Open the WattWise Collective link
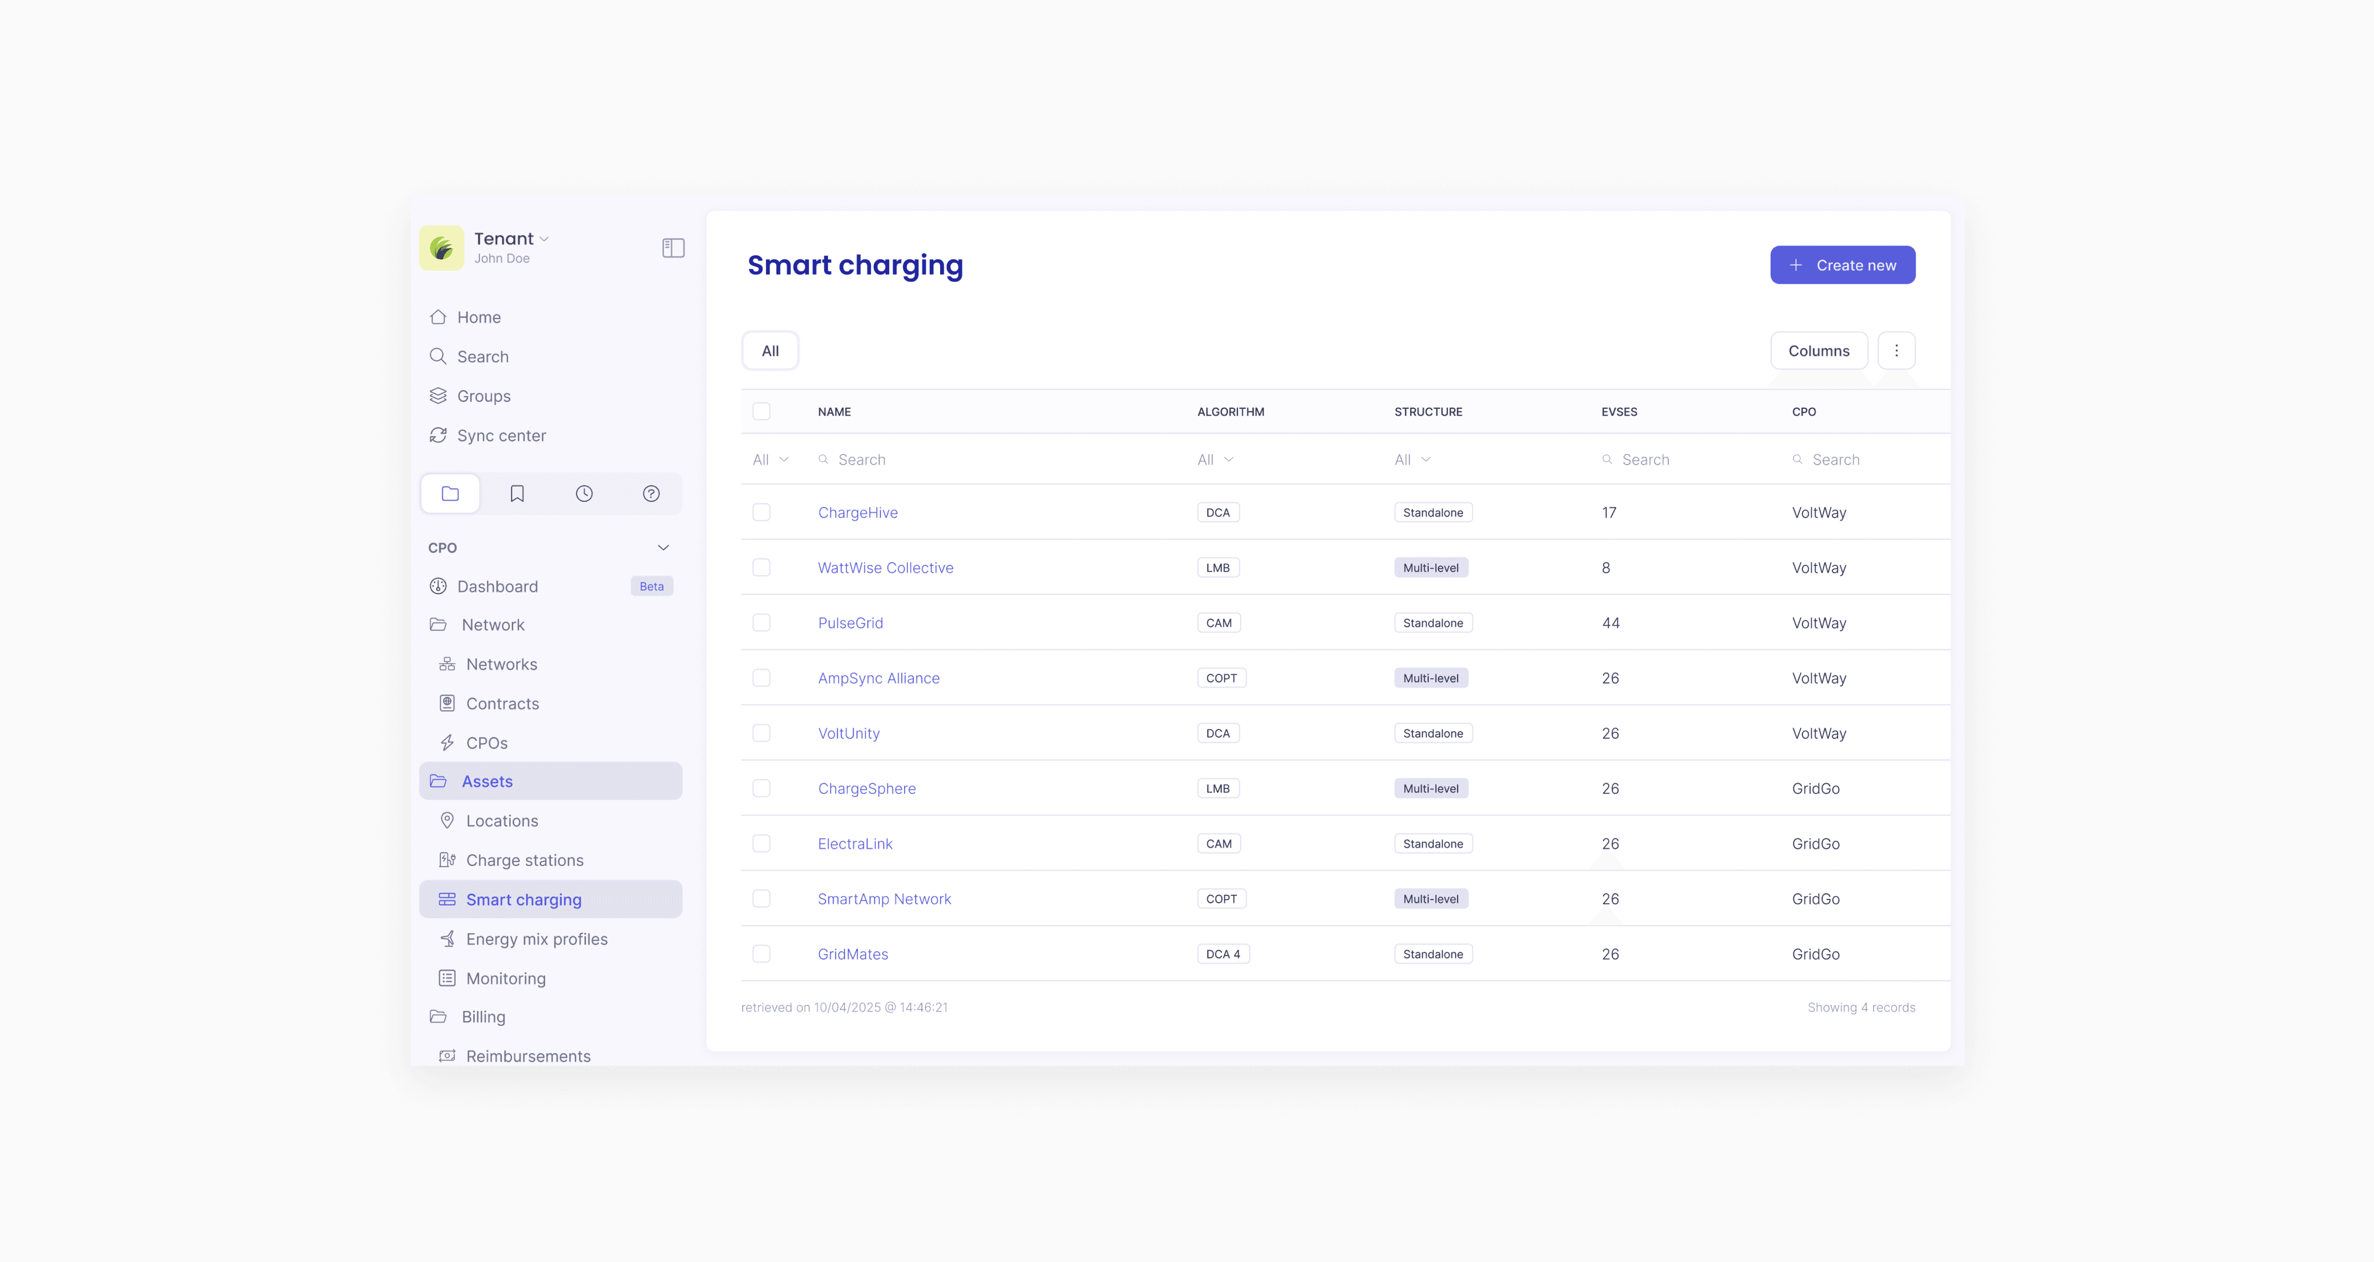This screenshot has width=2374, height=1262. pyautogui.click(x=885, y=568)
